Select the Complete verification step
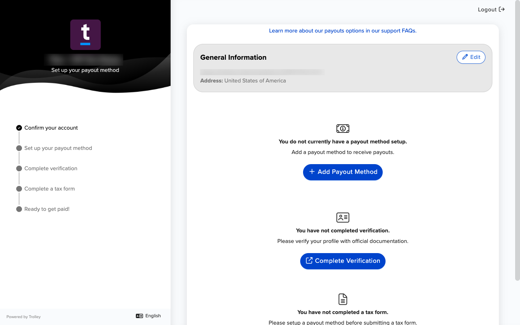 [47, 168]
